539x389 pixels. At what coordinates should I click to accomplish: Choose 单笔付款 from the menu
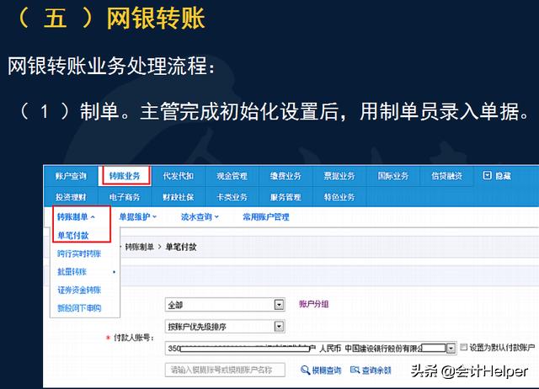(x=73, y=236)
